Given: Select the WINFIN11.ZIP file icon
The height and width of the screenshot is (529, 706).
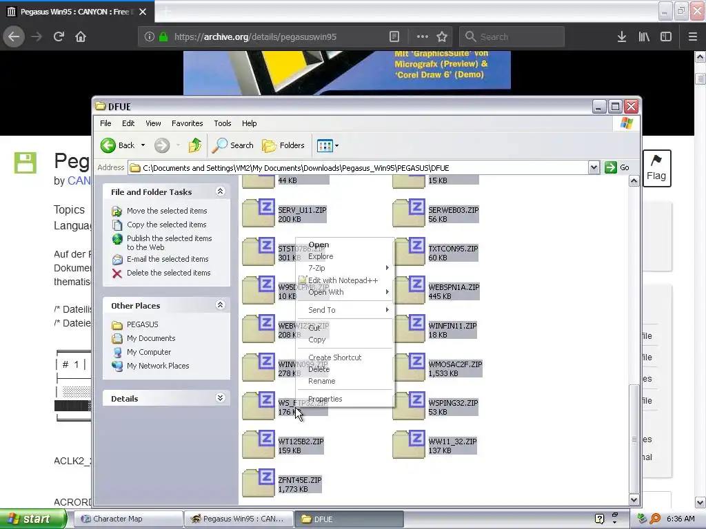Looking at the screenshot, I should point(409,329).
